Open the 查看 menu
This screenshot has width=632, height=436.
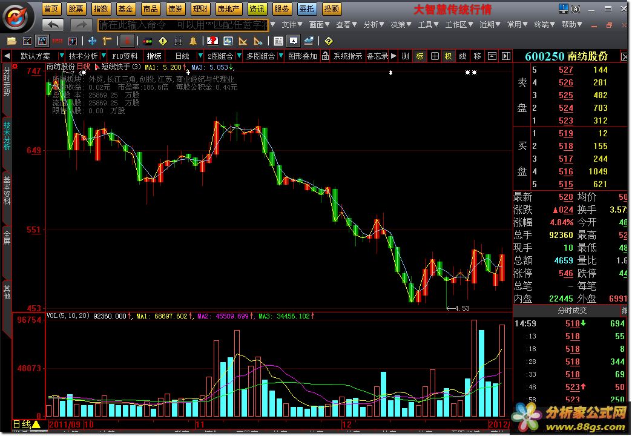pos(347,25)
